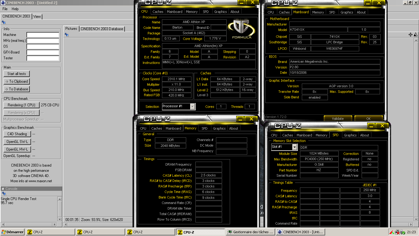Click the -> To Clipboard button
The width and height of the screenshot is (419, 236).
17,81
